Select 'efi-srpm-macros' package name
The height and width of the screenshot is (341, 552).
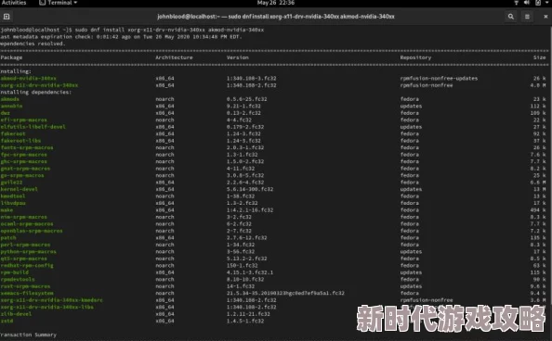pos(23,120)
